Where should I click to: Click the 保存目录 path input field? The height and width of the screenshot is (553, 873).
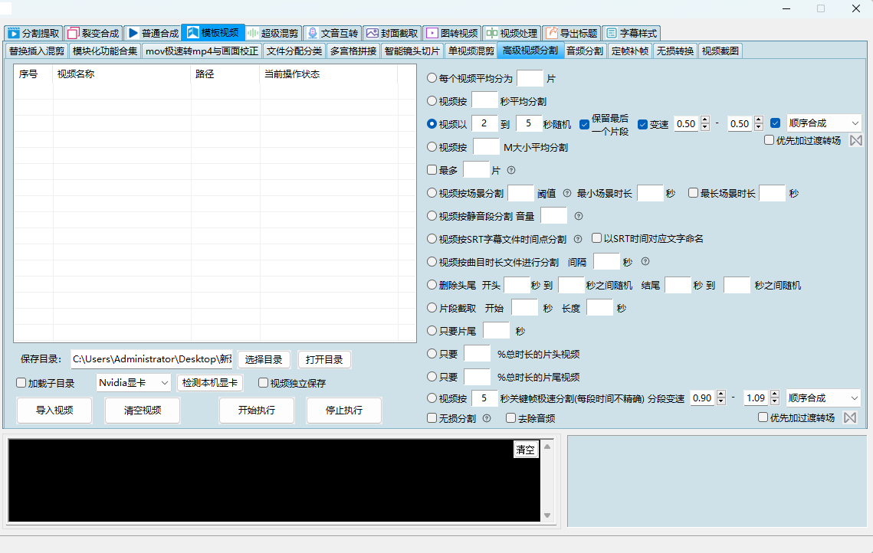coord(151,359)
